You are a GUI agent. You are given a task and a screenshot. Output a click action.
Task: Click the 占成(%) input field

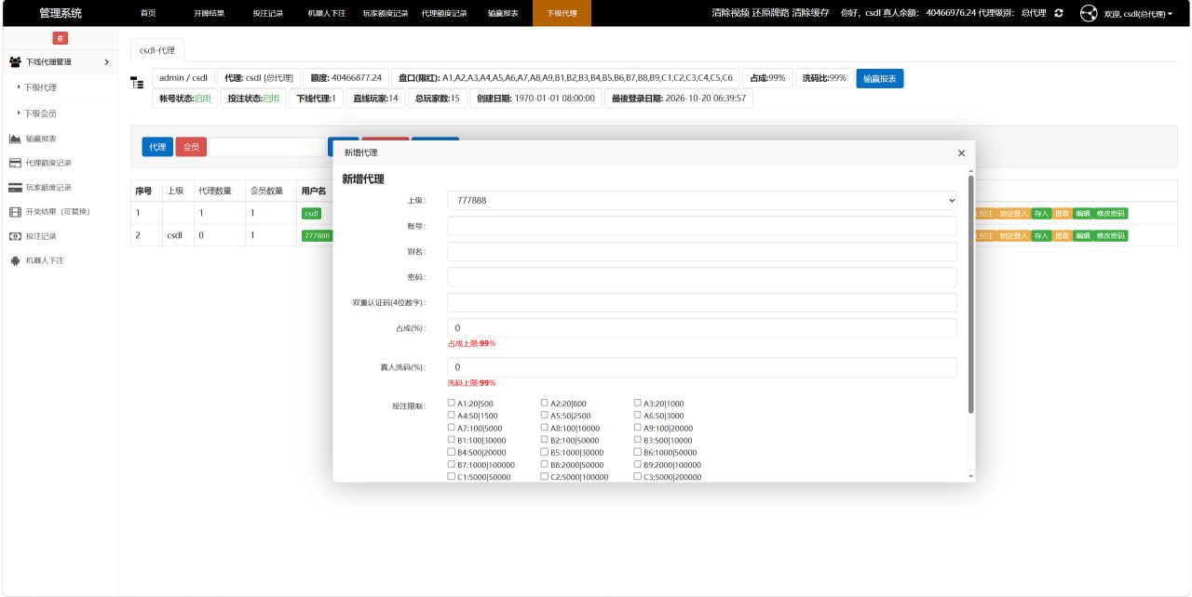(702, 328)
